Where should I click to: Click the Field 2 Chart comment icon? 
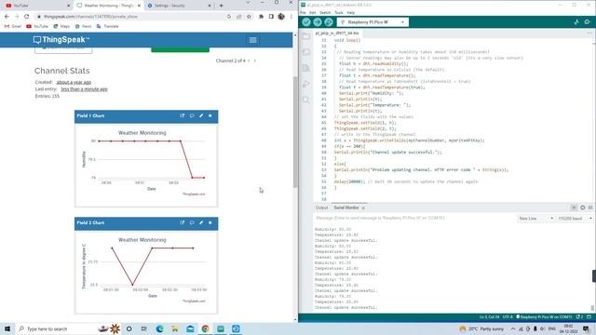tap(192, 223)
